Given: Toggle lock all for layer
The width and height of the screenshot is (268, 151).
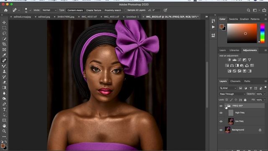Looking at the screenshot, I should click(245, 100).
